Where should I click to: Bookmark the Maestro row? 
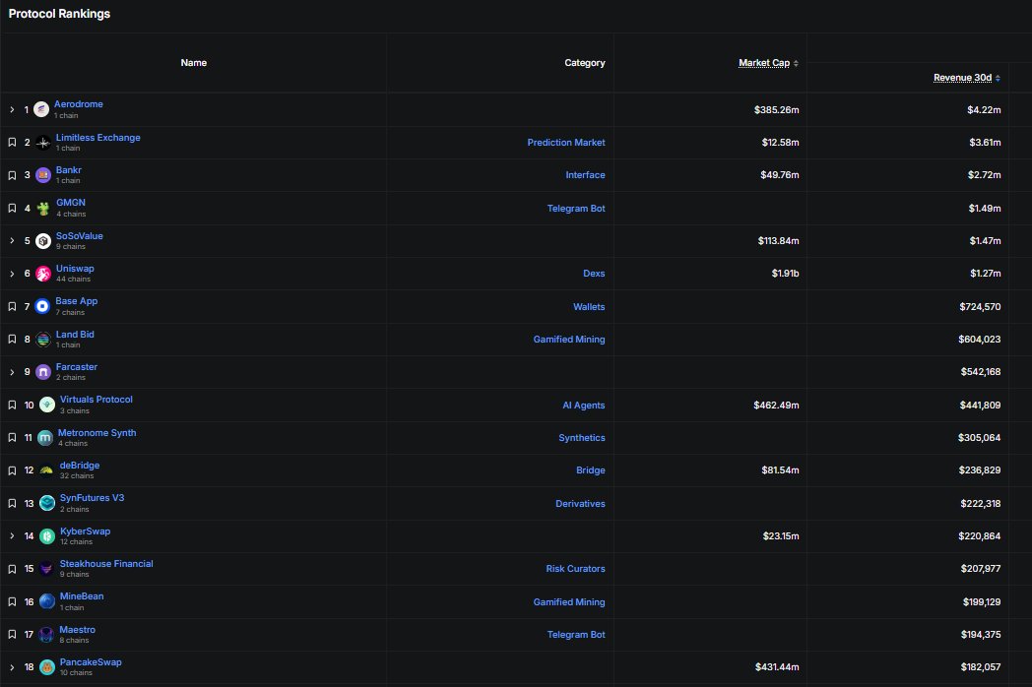[12, 635]
